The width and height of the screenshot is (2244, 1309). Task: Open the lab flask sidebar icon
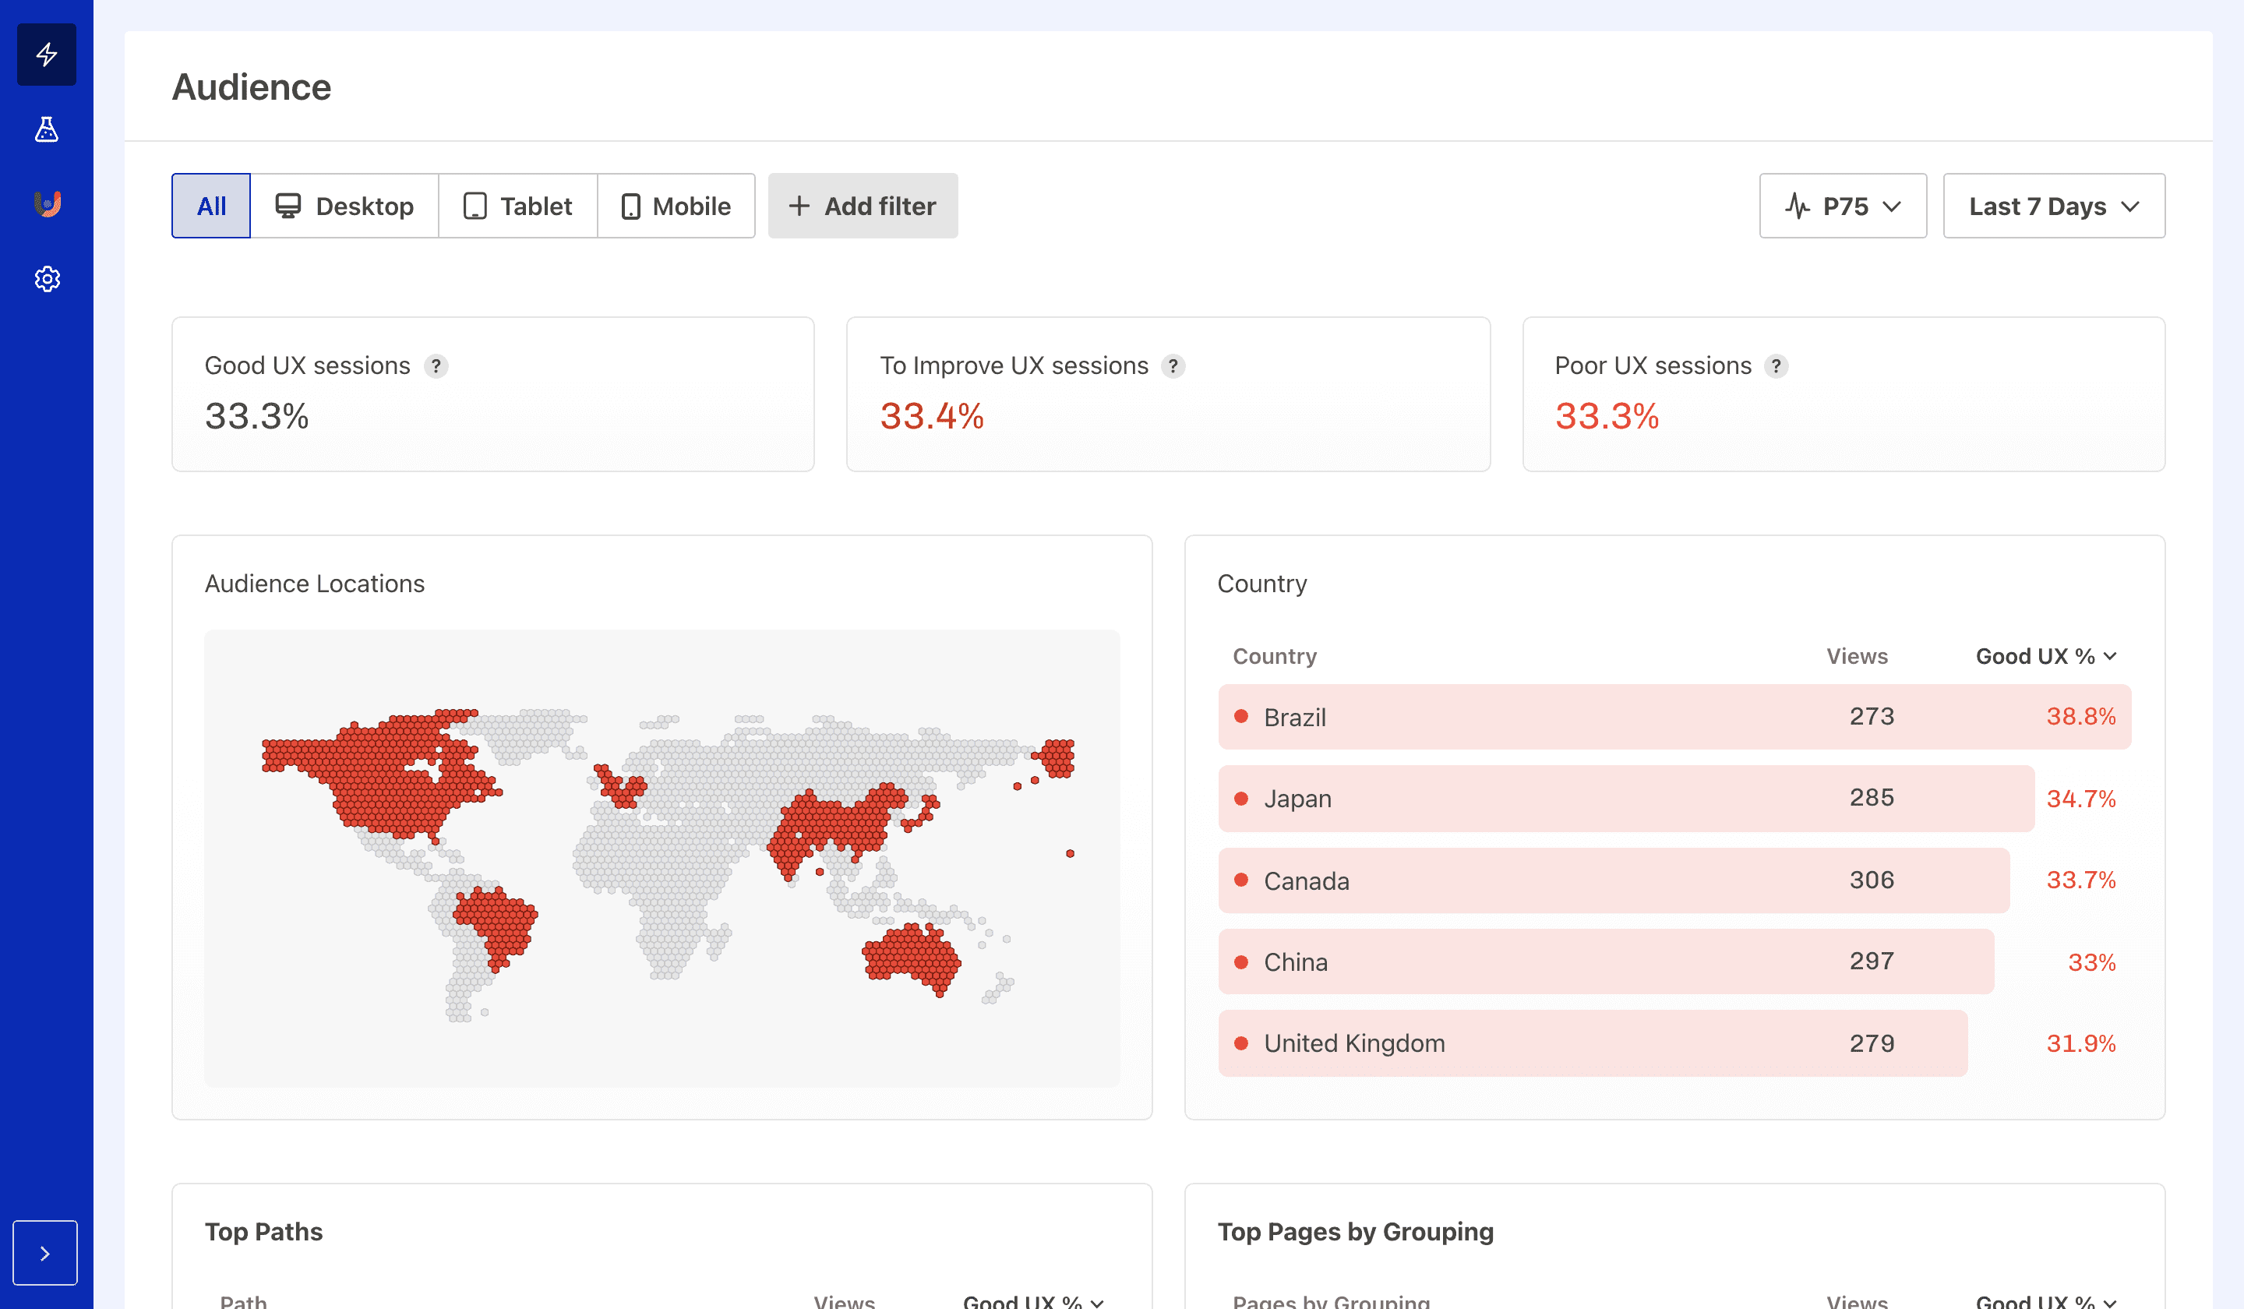(x=46, y=130)
